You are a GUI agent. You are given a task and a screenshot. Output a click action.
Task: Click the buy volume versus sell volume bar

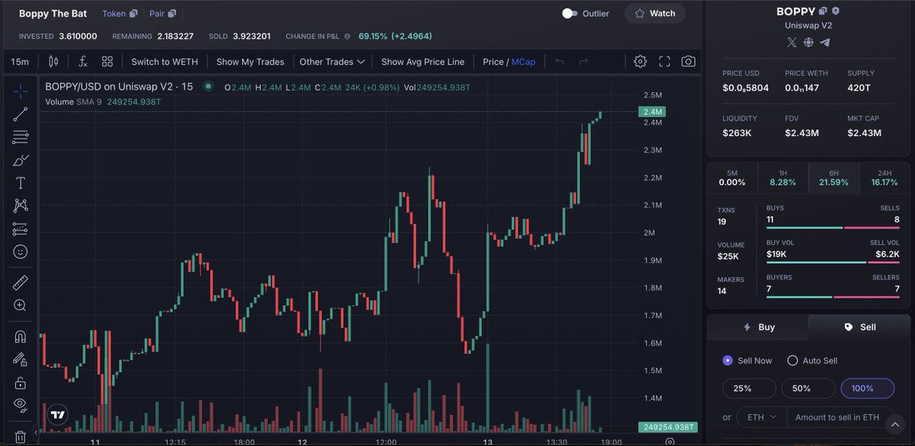tap(833, 263)
